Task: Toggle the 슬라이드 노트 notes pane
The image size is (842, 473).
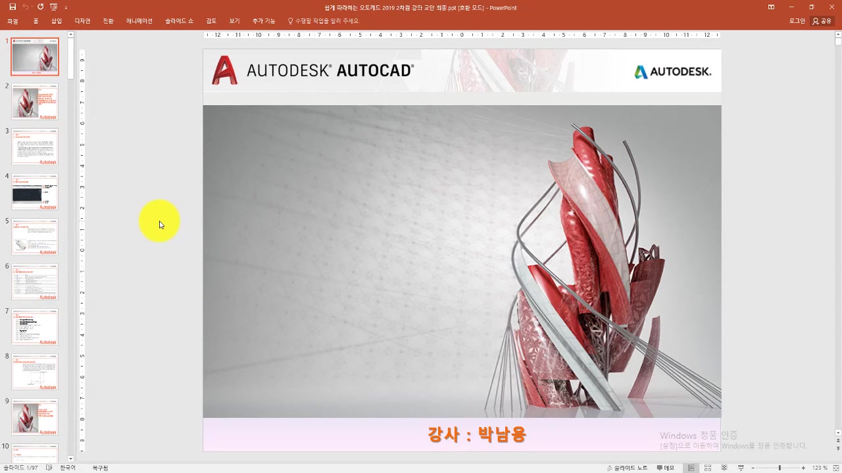Action: coord(626,468)
